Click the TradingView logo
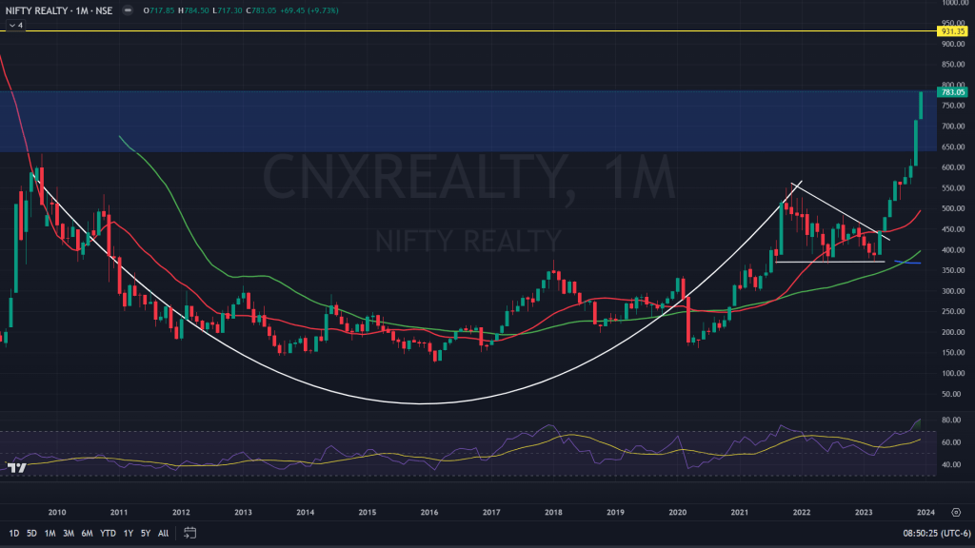975x548 pixels. pos(16,466)
